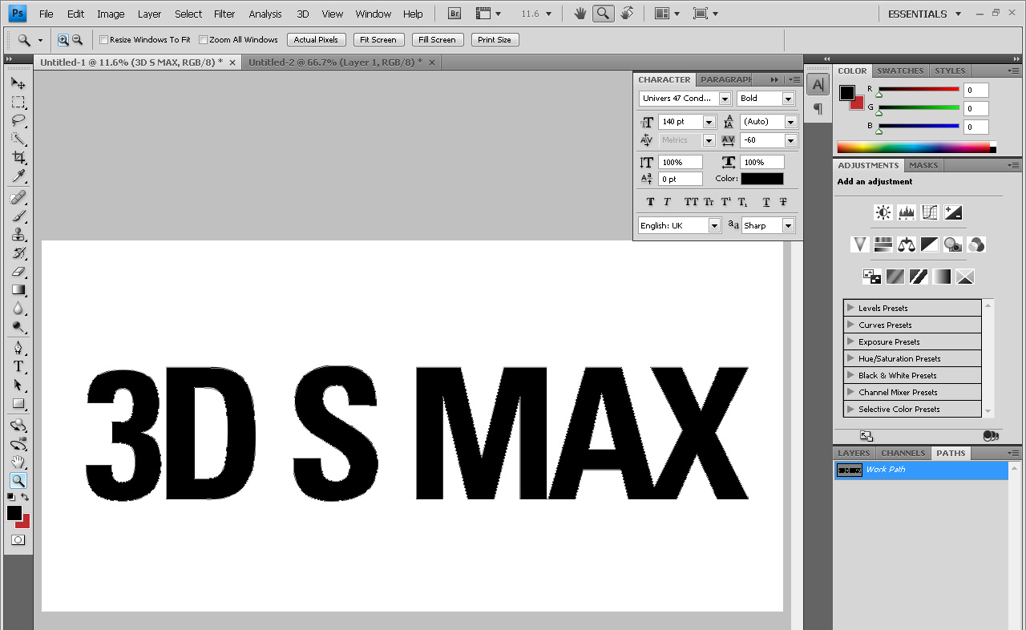Open the ESSENTIALS workspace switcher
Viewport: 1026px width, 630px height.
point(924,14)
